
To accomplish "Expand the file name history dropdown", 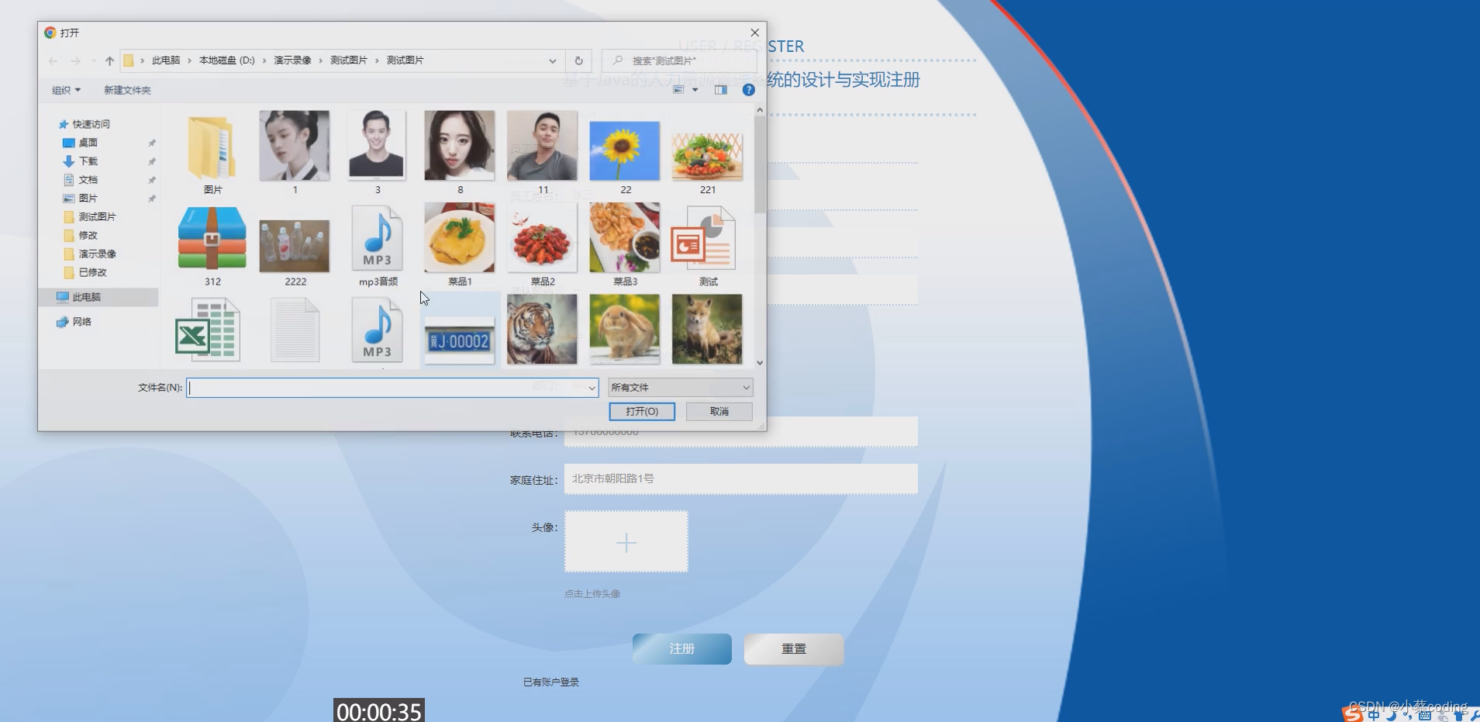I will 592,387.
